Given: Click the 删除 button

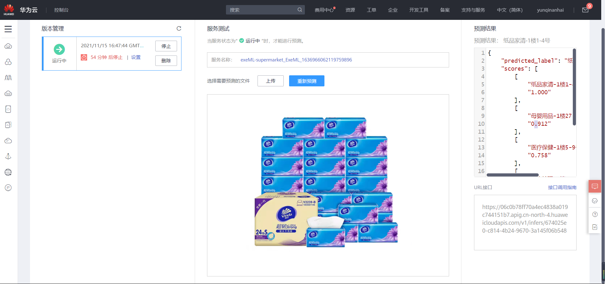Looking at the screenshot, I should [166, 61].
